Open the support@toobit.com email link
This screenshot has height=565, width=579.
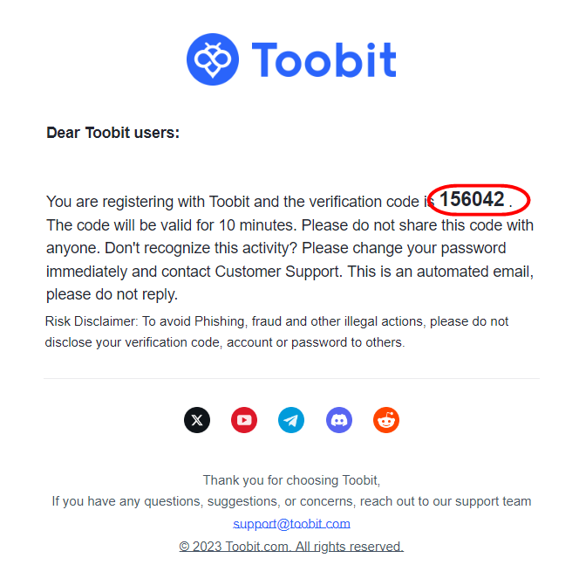pos(291,524)
